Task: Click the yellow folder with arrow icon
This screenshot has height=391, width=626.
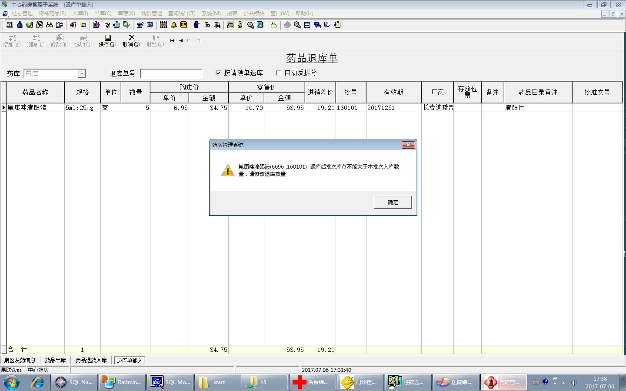Action: (273, 25)
